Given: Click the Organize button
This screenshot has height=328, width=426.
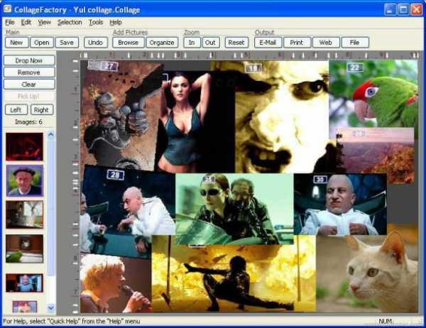Looking at the screenshot, I should pos(162,43).
